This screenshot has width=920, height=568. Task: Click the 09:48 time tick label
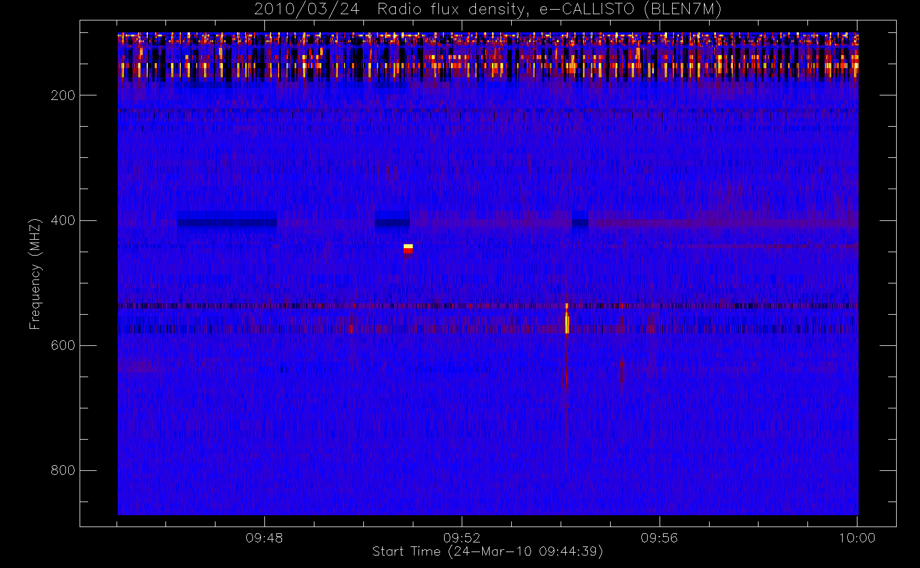tap(264, 538)
